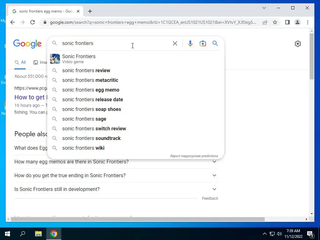This screenshot has width=320, height=240.
Task: Click Report inappropriate predictions
Action: click(x=194, y=156)
